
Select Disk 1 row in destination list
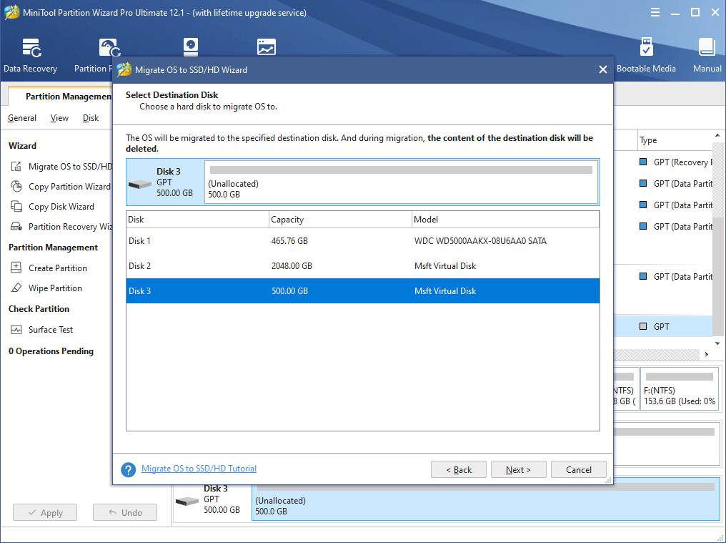(x=362, y=240)
